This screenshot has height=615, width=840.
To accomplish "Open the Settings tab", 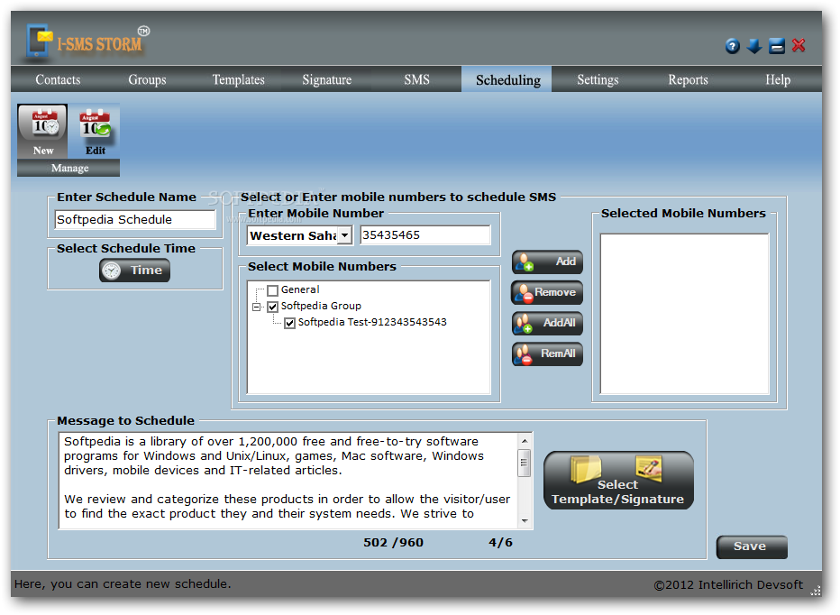I will 598,79.
